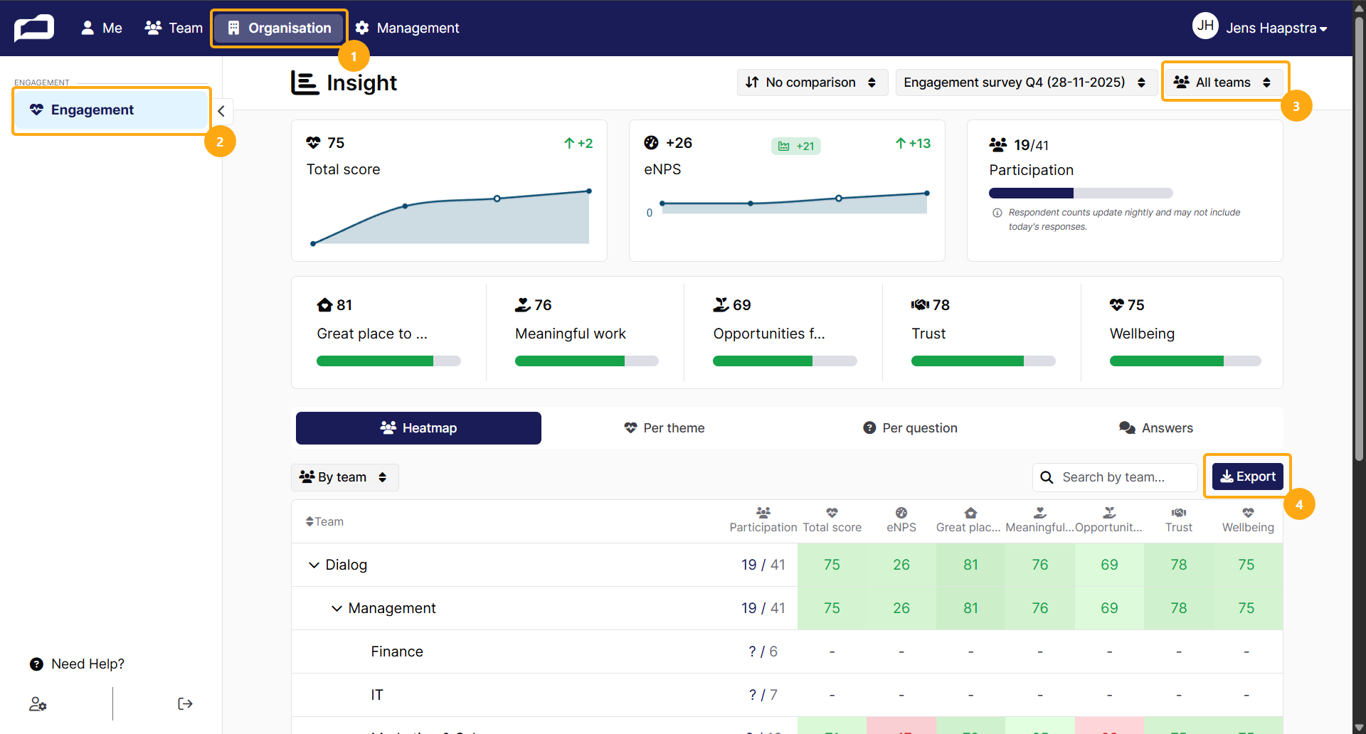Click the Need Help question mark icon

point(36,664)
